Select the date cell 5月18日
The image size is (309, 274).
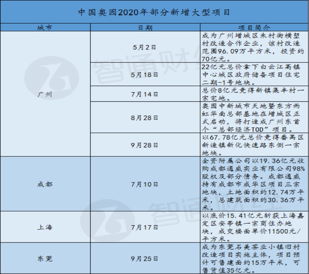[x=145, y=74]
